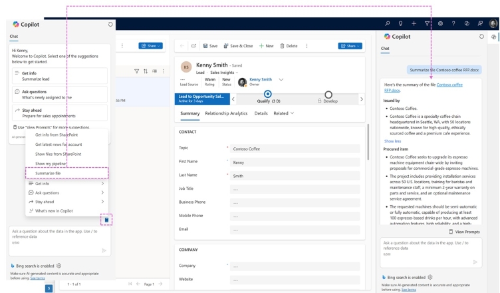Click New in the lead command bar
This screenshot has width=500, height=293.
click(x=266, y=46)
